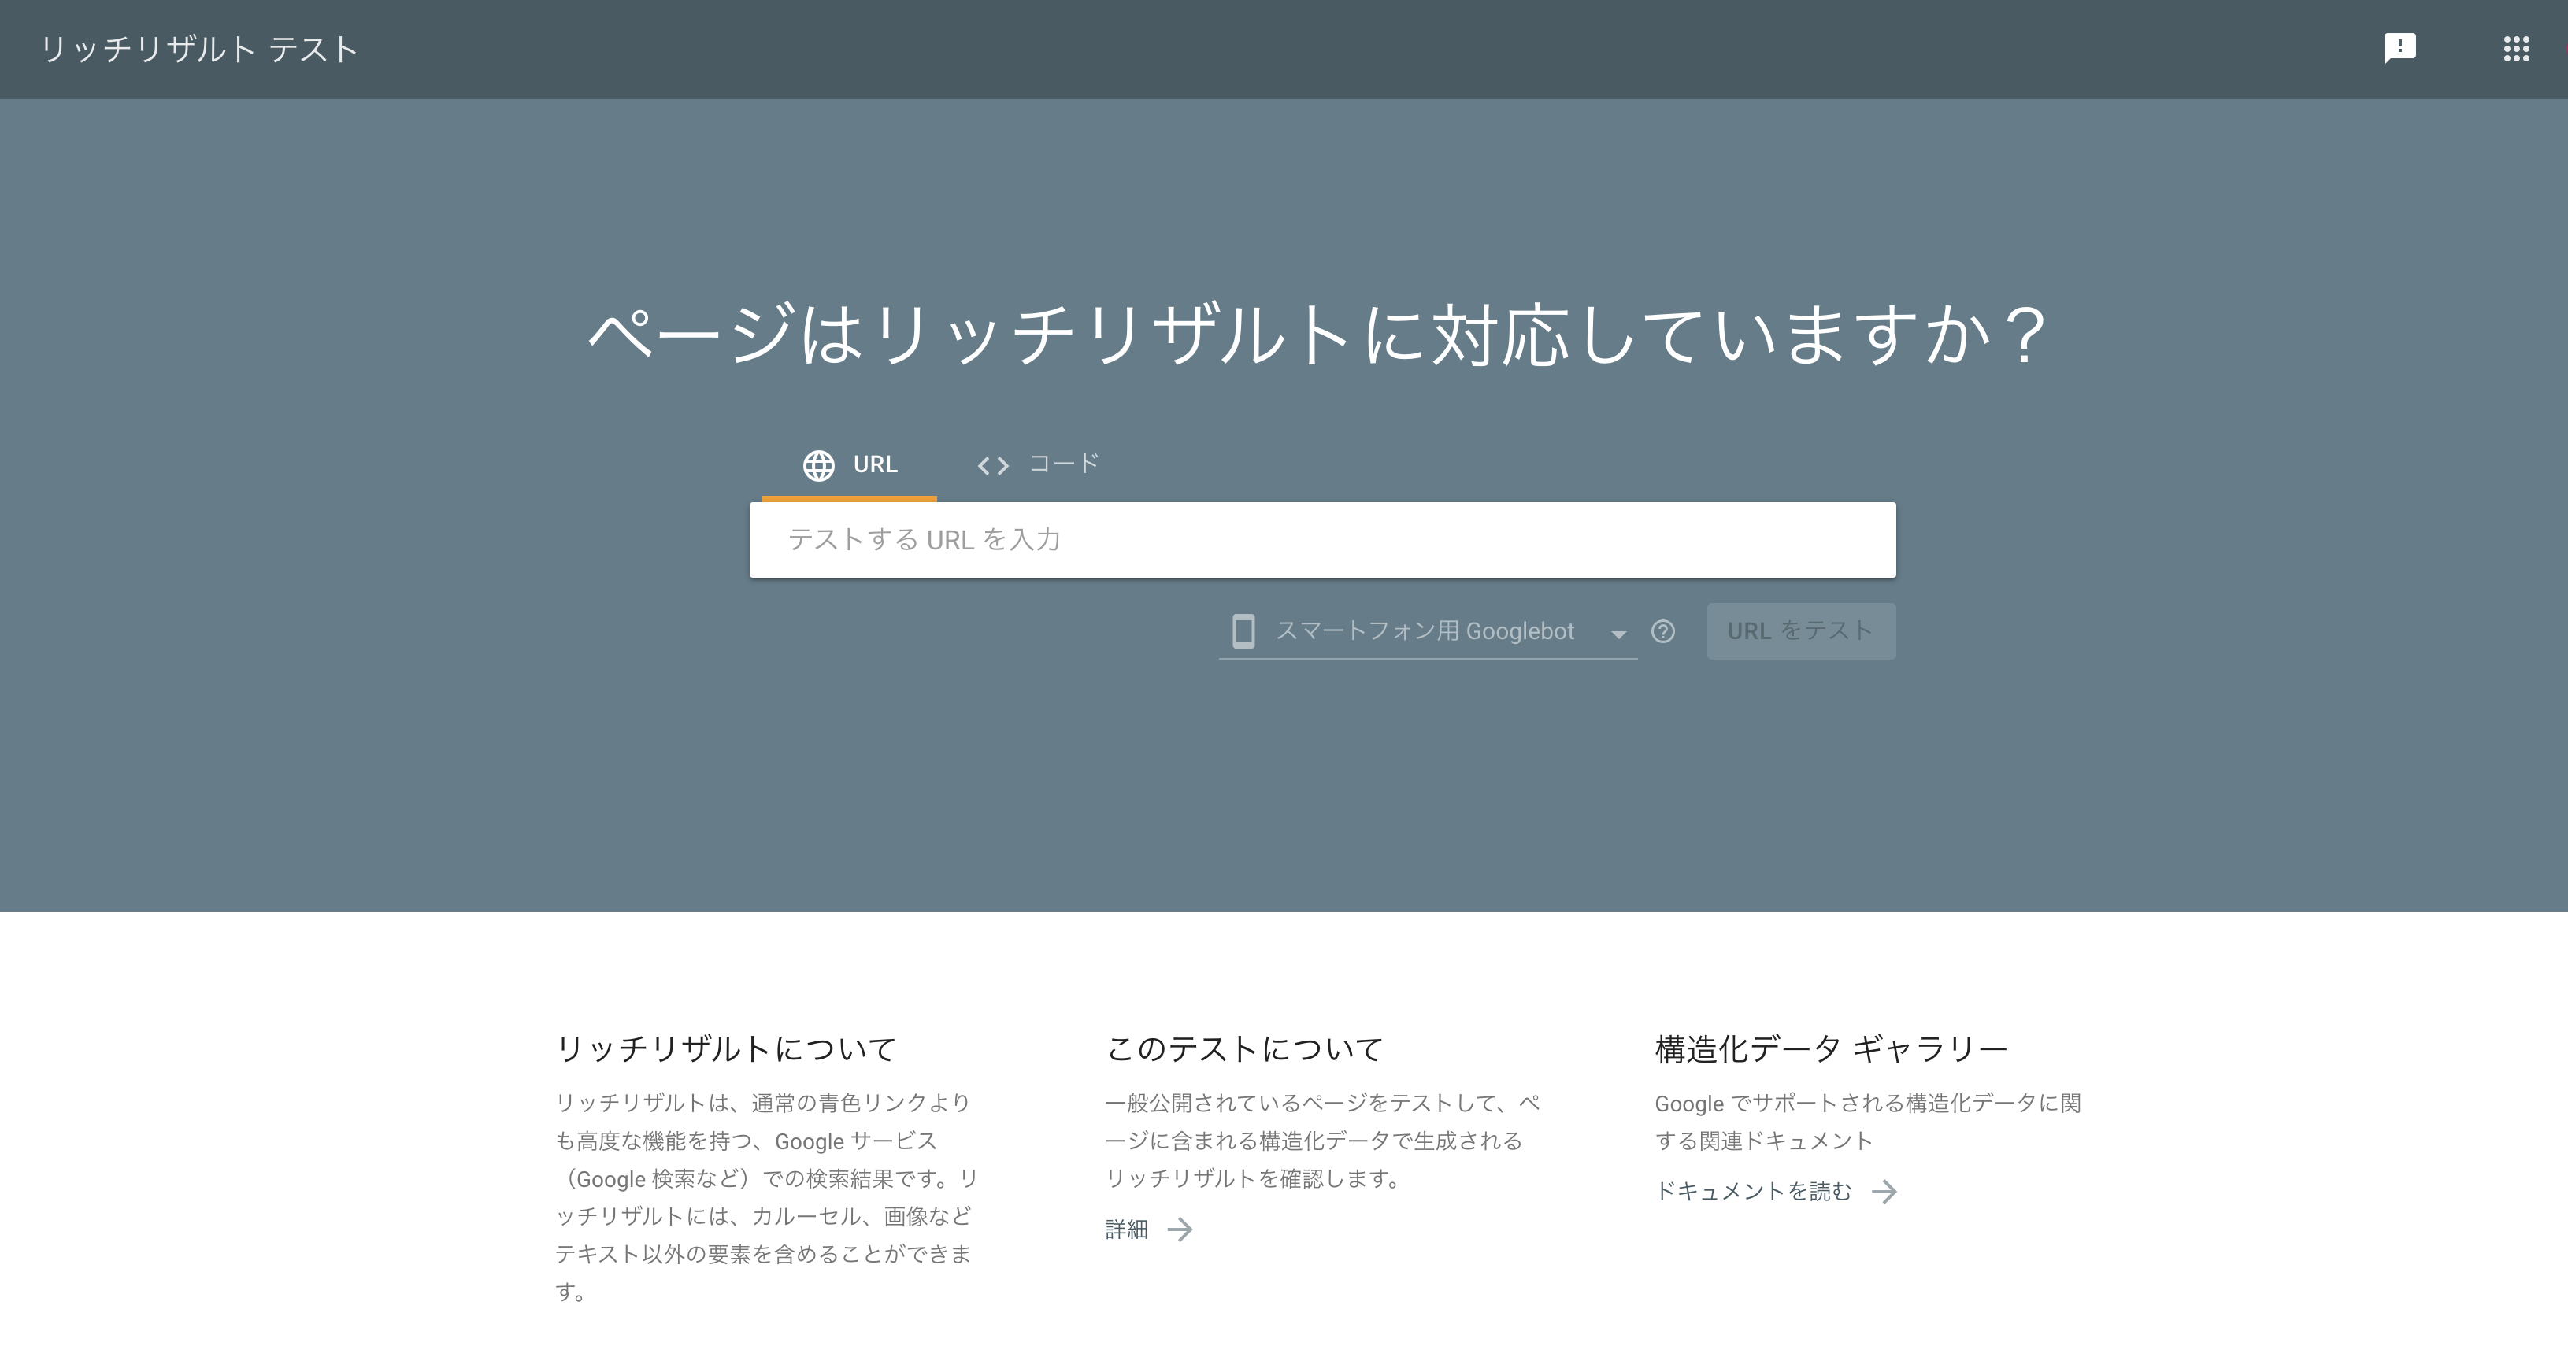Click the arrow icon after 詳細
The height and width of the screenshot is (1346, 2568).
tap(1180, 1230)
